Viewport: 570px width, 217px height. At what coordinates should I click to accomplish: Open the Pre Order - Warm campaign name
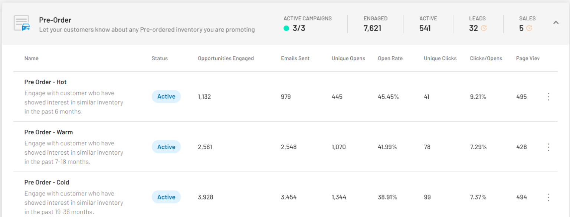coord(49,132)
